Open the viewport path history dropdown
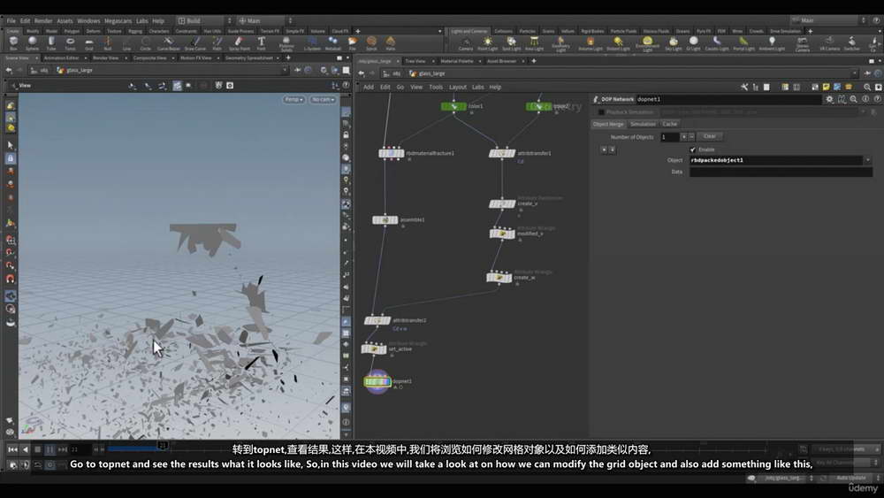Viewport: 884px width, 498px height. click(x=285, y=70)
